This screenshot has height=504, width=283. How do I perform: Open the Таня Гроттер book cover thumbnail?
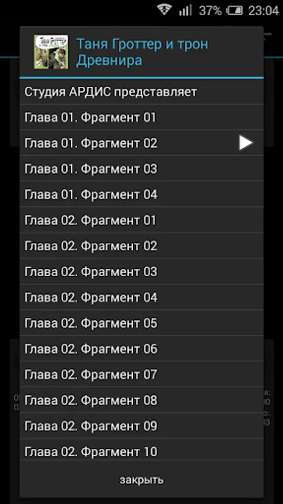[51, 52]
